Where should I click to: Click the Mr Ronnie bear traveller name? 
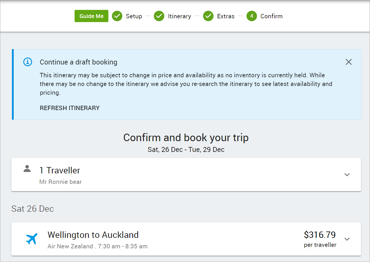tap(61, 182)
